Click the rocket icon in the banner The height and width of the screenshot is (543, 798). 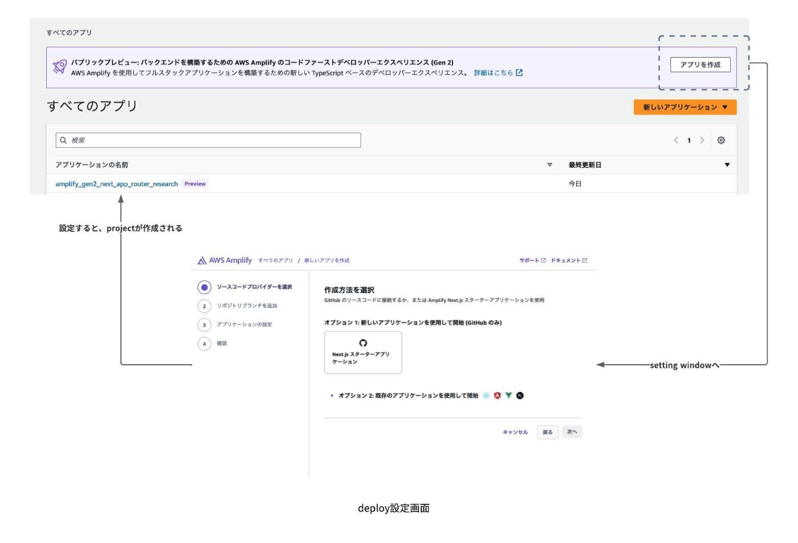[x=59, y=67]
